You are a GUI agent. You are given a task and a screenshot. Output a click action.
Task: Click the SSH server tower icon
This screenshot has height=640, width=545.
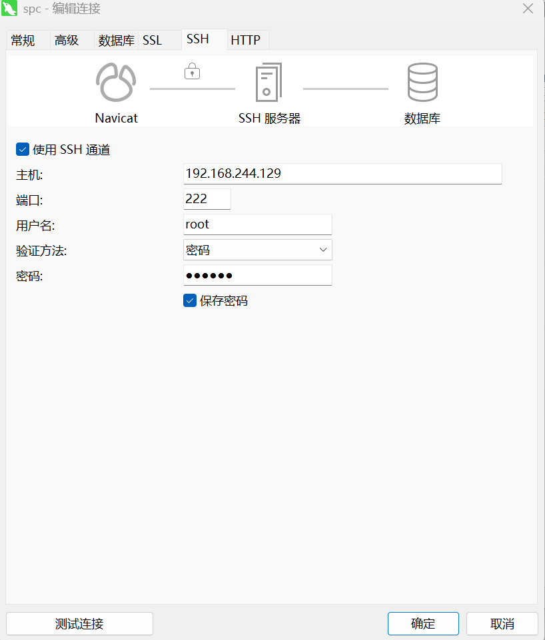pos(269,82)
